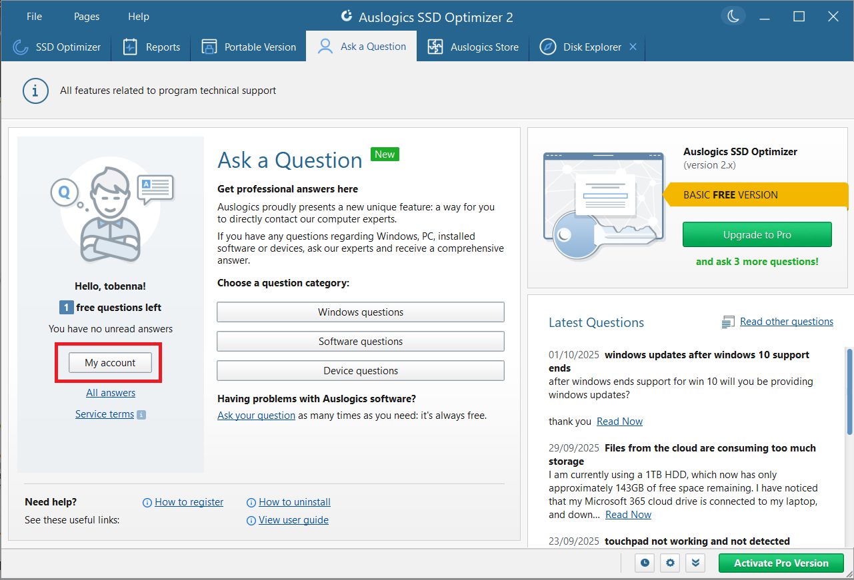Click the "Auslogics SSD Optimizer 2" window title

(x=436, y=17)
